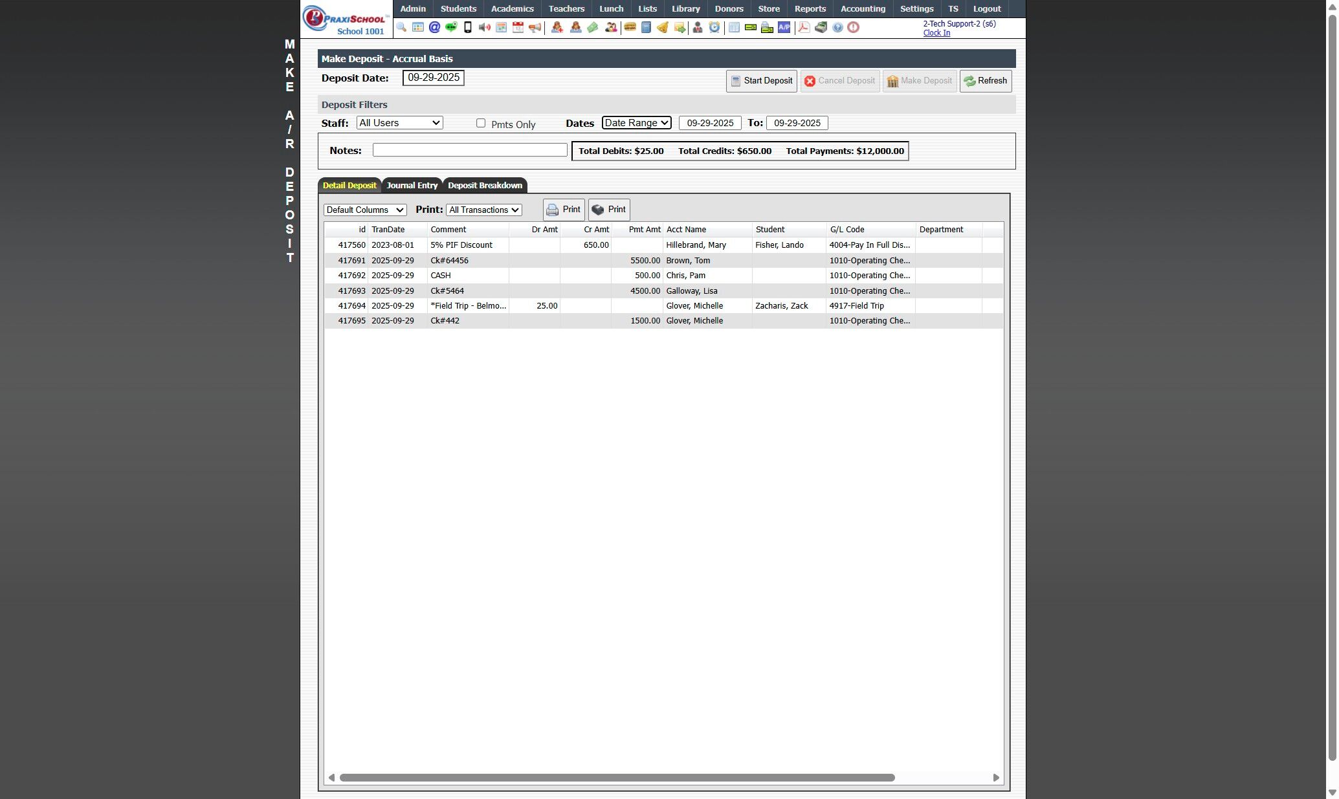Click the hamburger lunch icon
The width and height of the screenshot is (1339, 799).
coord(629,27)
